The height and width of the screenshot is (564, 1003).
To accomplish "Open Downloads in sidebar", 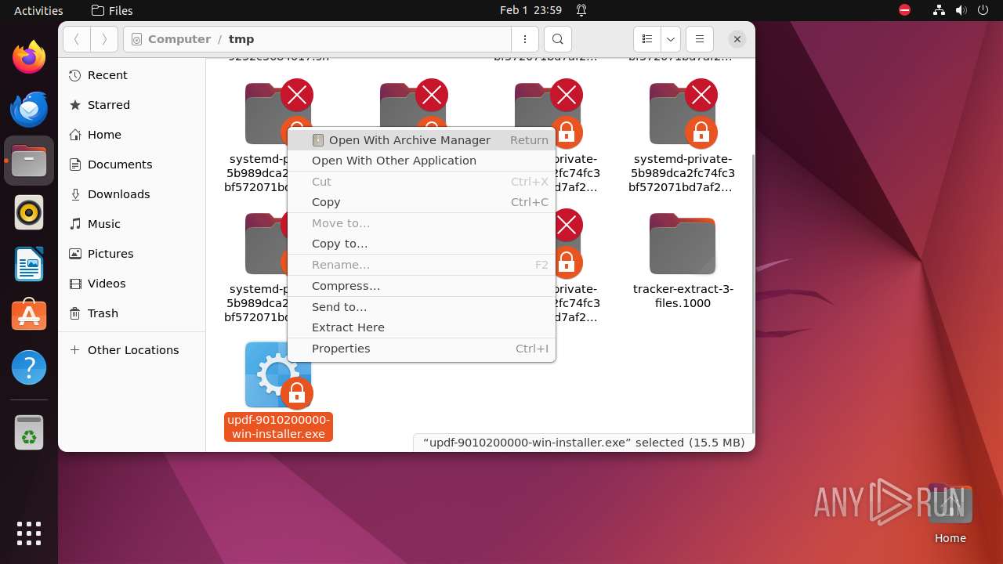I will point(132,194).
